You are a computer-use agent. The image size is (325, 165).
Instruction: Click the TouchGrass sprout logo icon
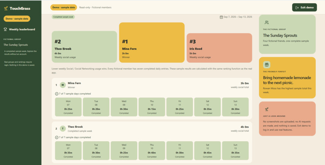tap(6, 8)
